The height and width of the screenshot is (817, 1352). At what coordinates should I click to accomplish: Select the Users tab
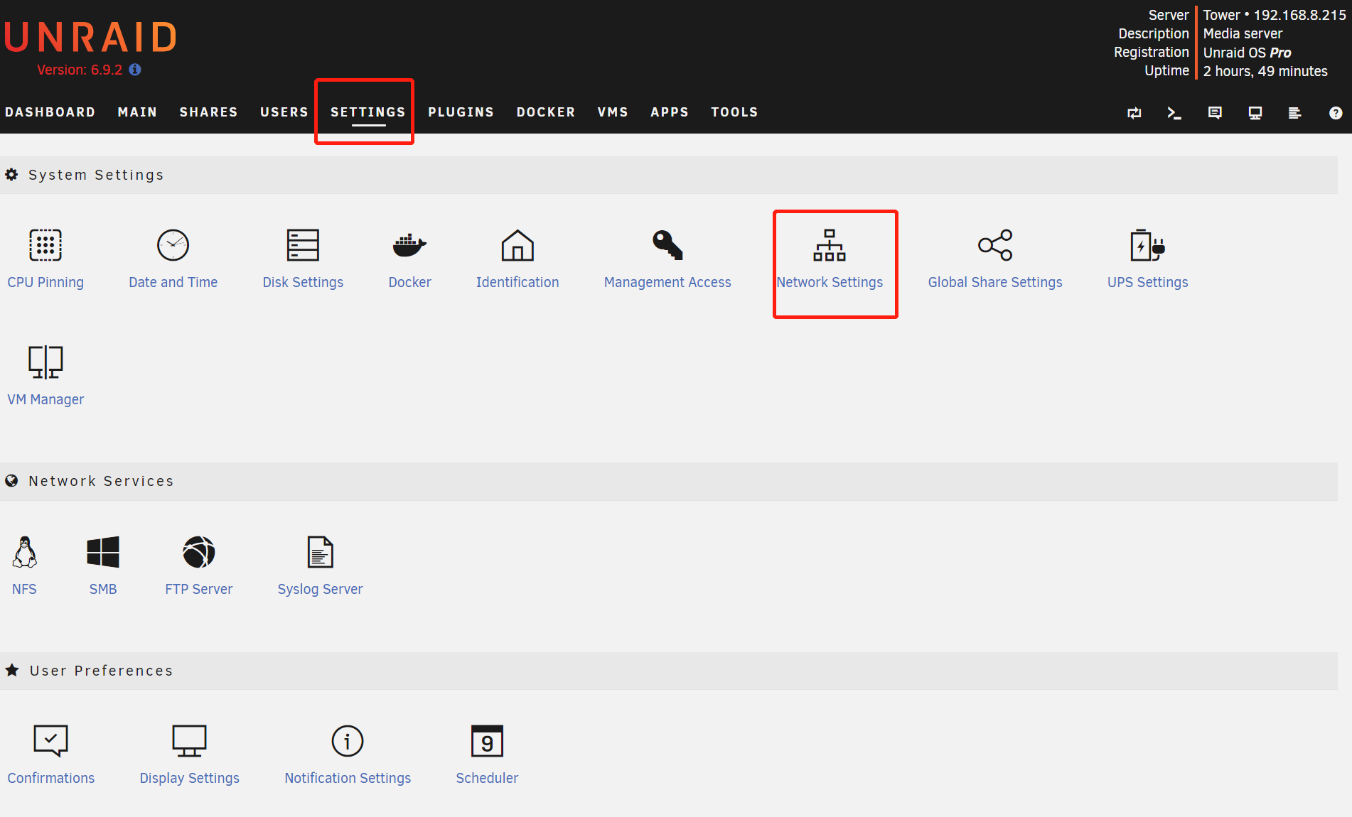[x=284, y=112]
